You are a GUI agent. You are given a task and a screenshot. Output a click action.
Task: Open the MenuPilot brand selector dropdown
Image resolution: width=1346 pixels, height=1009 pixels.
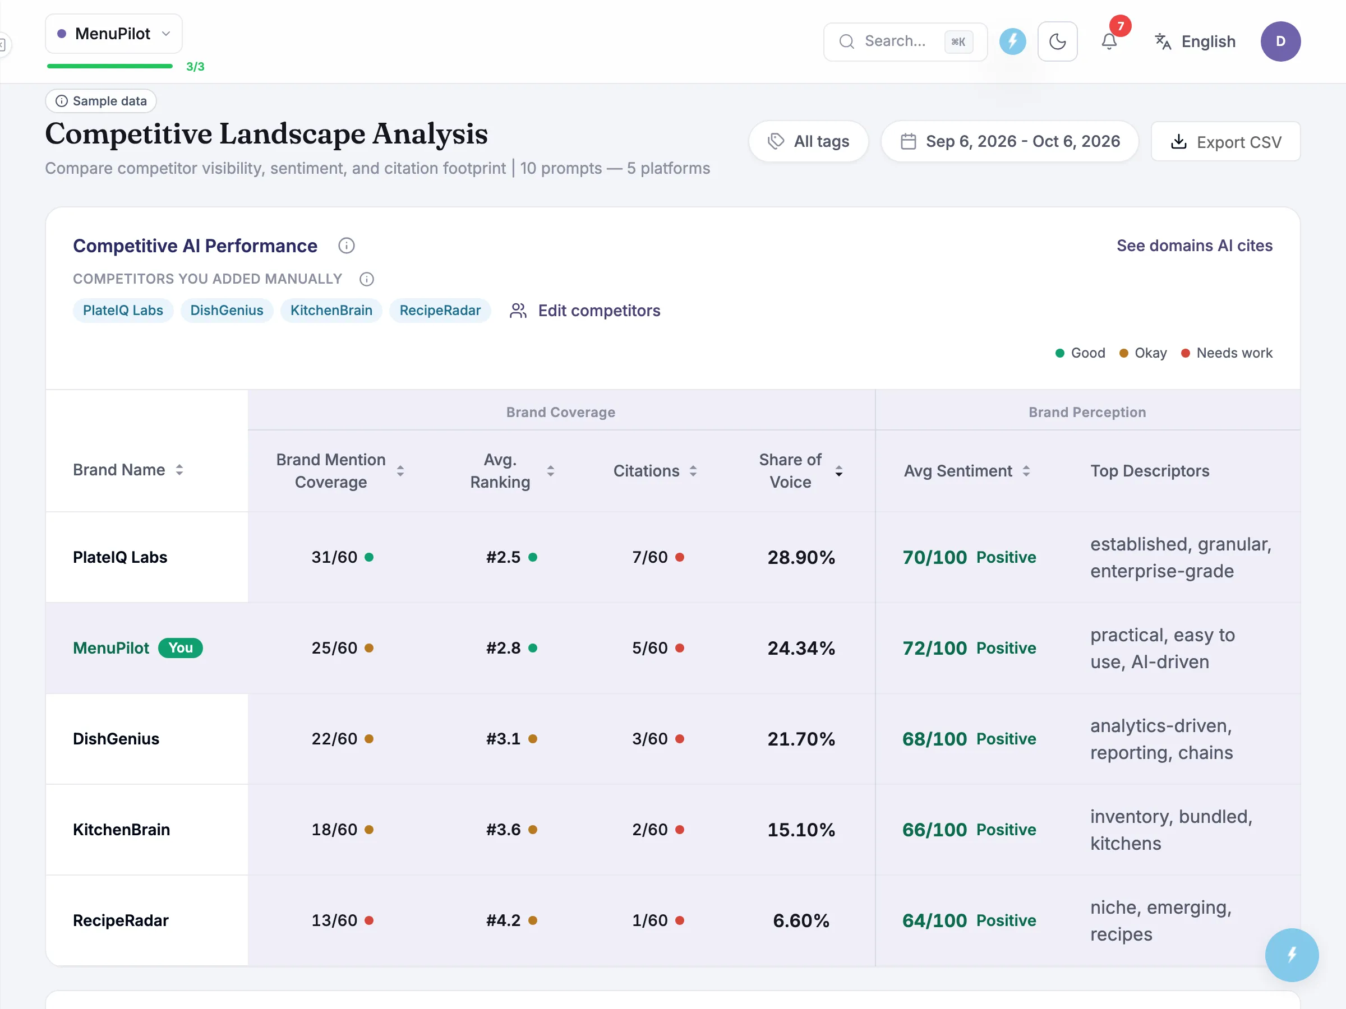click(x=114, y=34)
